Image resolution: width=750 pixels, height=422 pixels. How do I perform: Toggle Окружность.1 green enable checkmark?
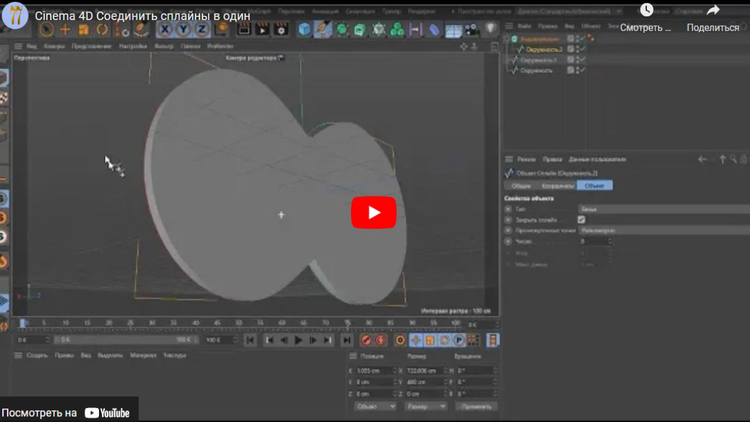coord(583,60)
